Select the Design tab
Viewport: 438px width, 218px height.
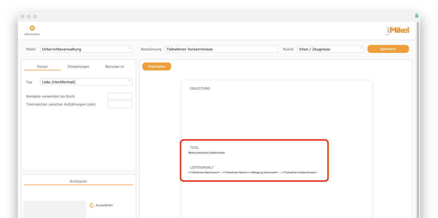coord(42,67)
